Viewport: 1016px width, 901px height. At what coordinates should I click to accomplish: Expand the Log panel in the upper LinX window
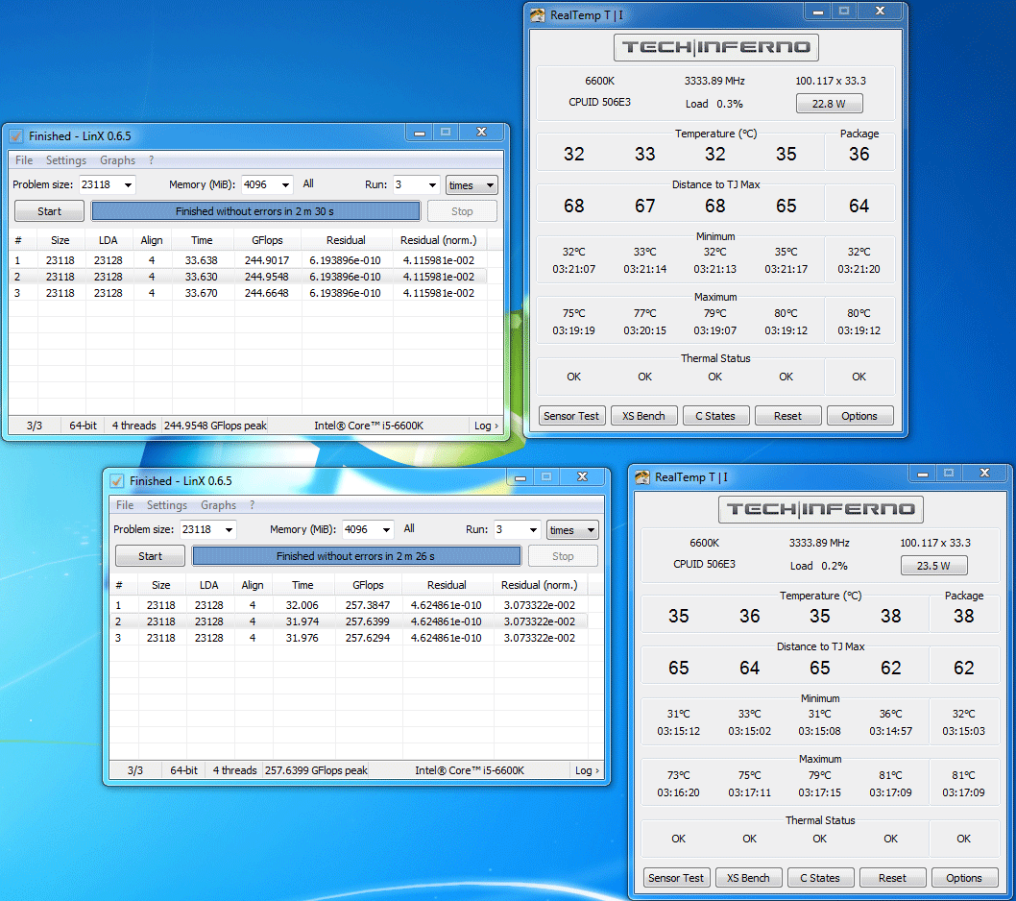pos(486,426)
